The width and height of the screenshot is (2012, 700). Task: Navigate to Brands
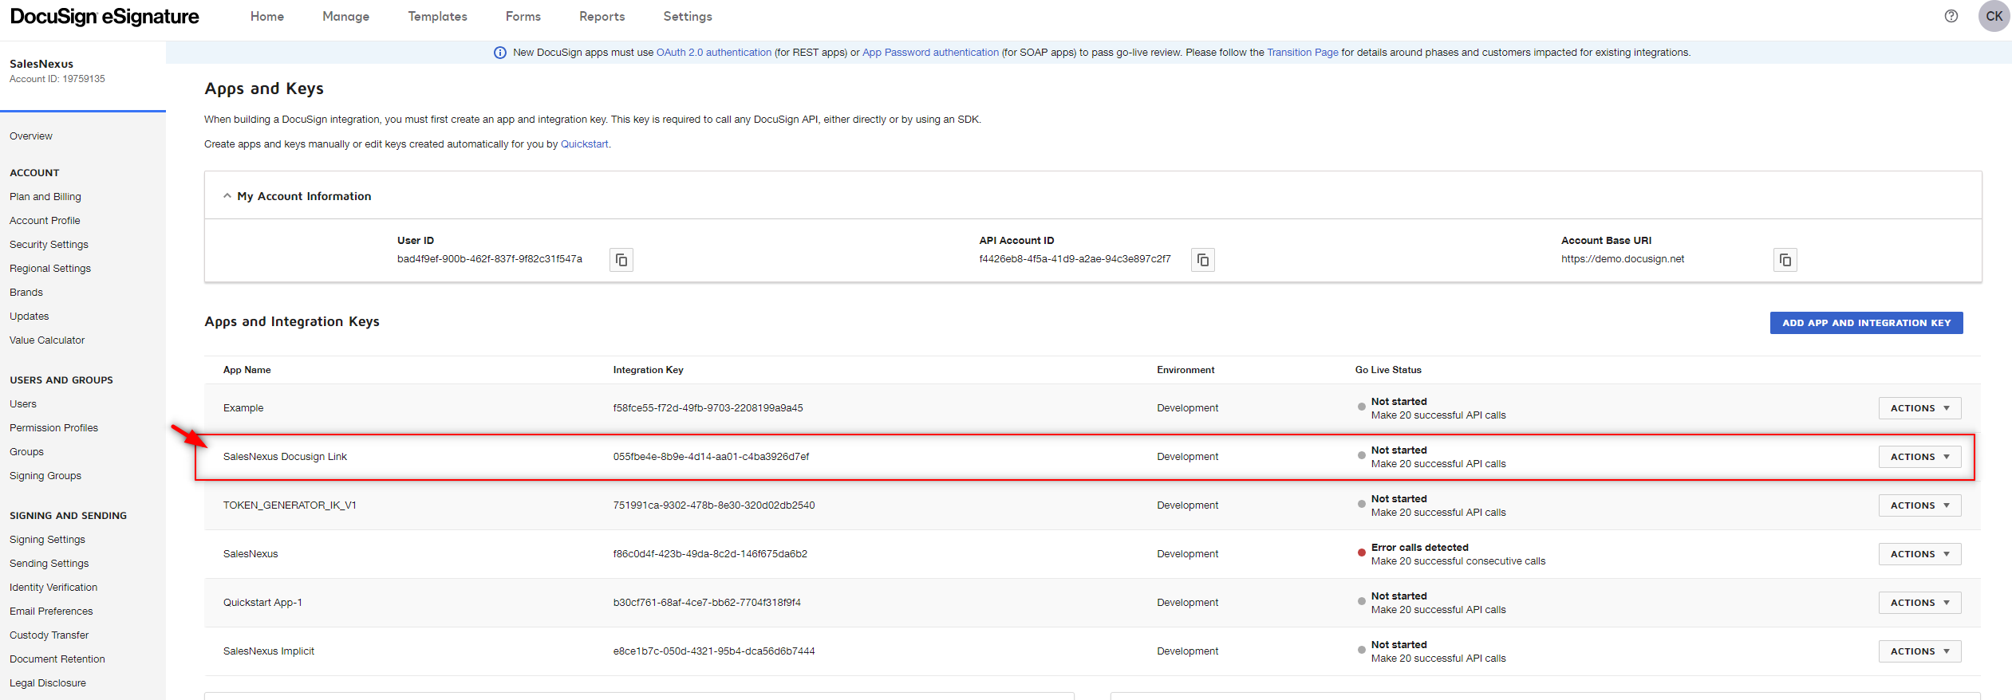click(26, 293)
